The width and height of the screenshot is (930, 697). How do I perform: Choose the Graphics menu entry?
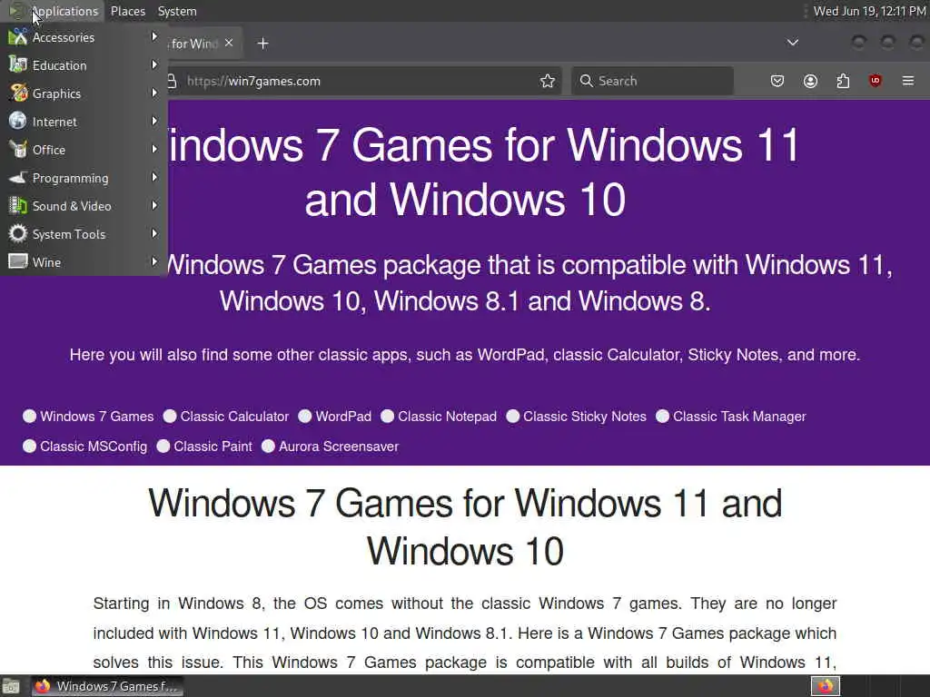(x=84, y=93)
